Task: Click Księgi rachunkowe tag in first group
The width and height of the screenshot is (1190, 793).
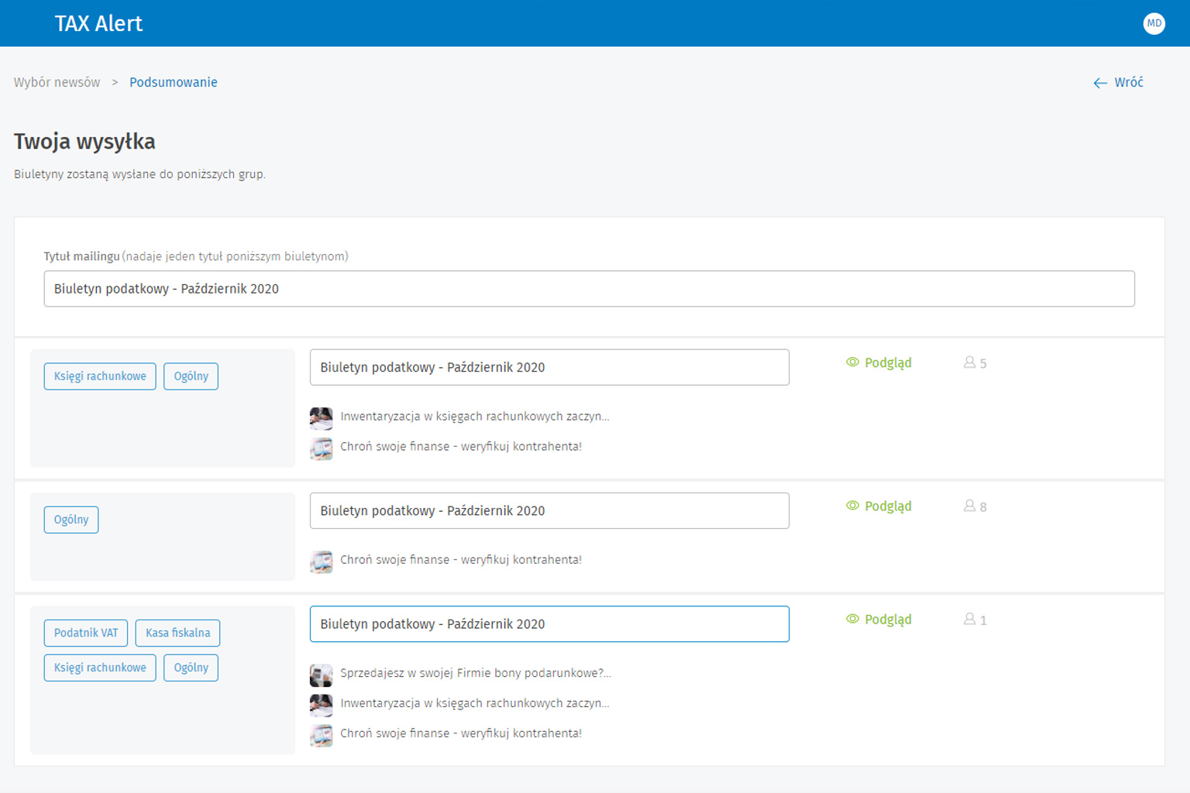Action: click(x=100, y=376)
